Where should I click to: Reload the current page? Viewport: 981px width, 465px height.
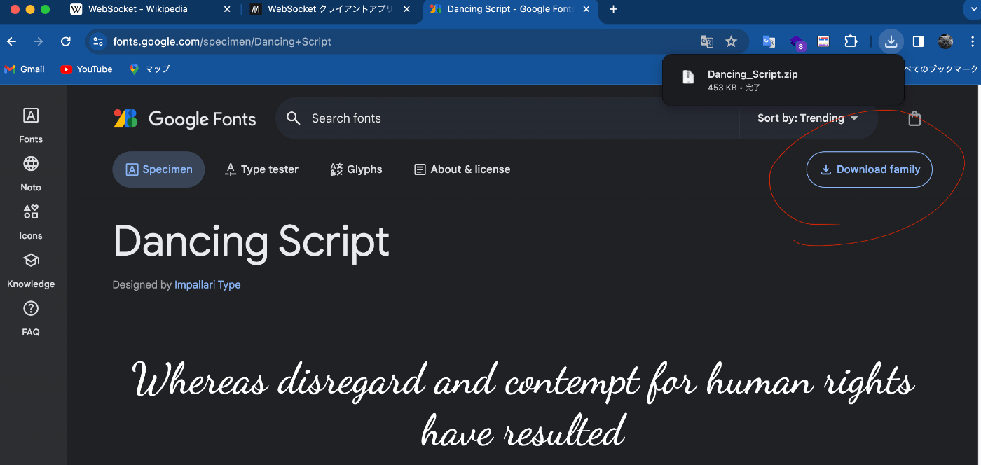(65, 41)
